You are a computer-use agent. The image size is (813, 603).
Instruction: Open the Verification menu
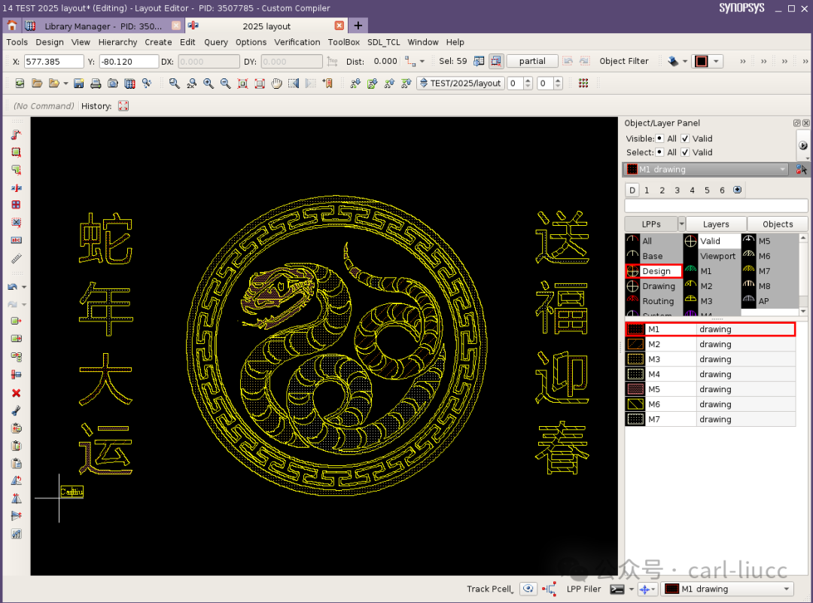[x=297, y=42]
